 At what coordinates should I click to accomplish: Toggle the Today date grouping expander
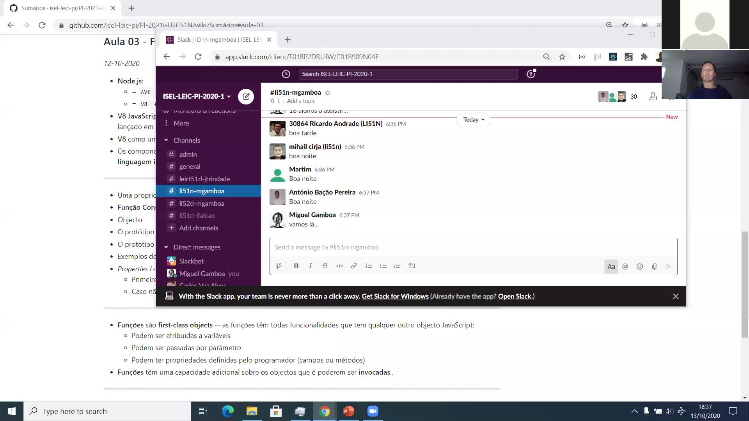pos(473,119)
